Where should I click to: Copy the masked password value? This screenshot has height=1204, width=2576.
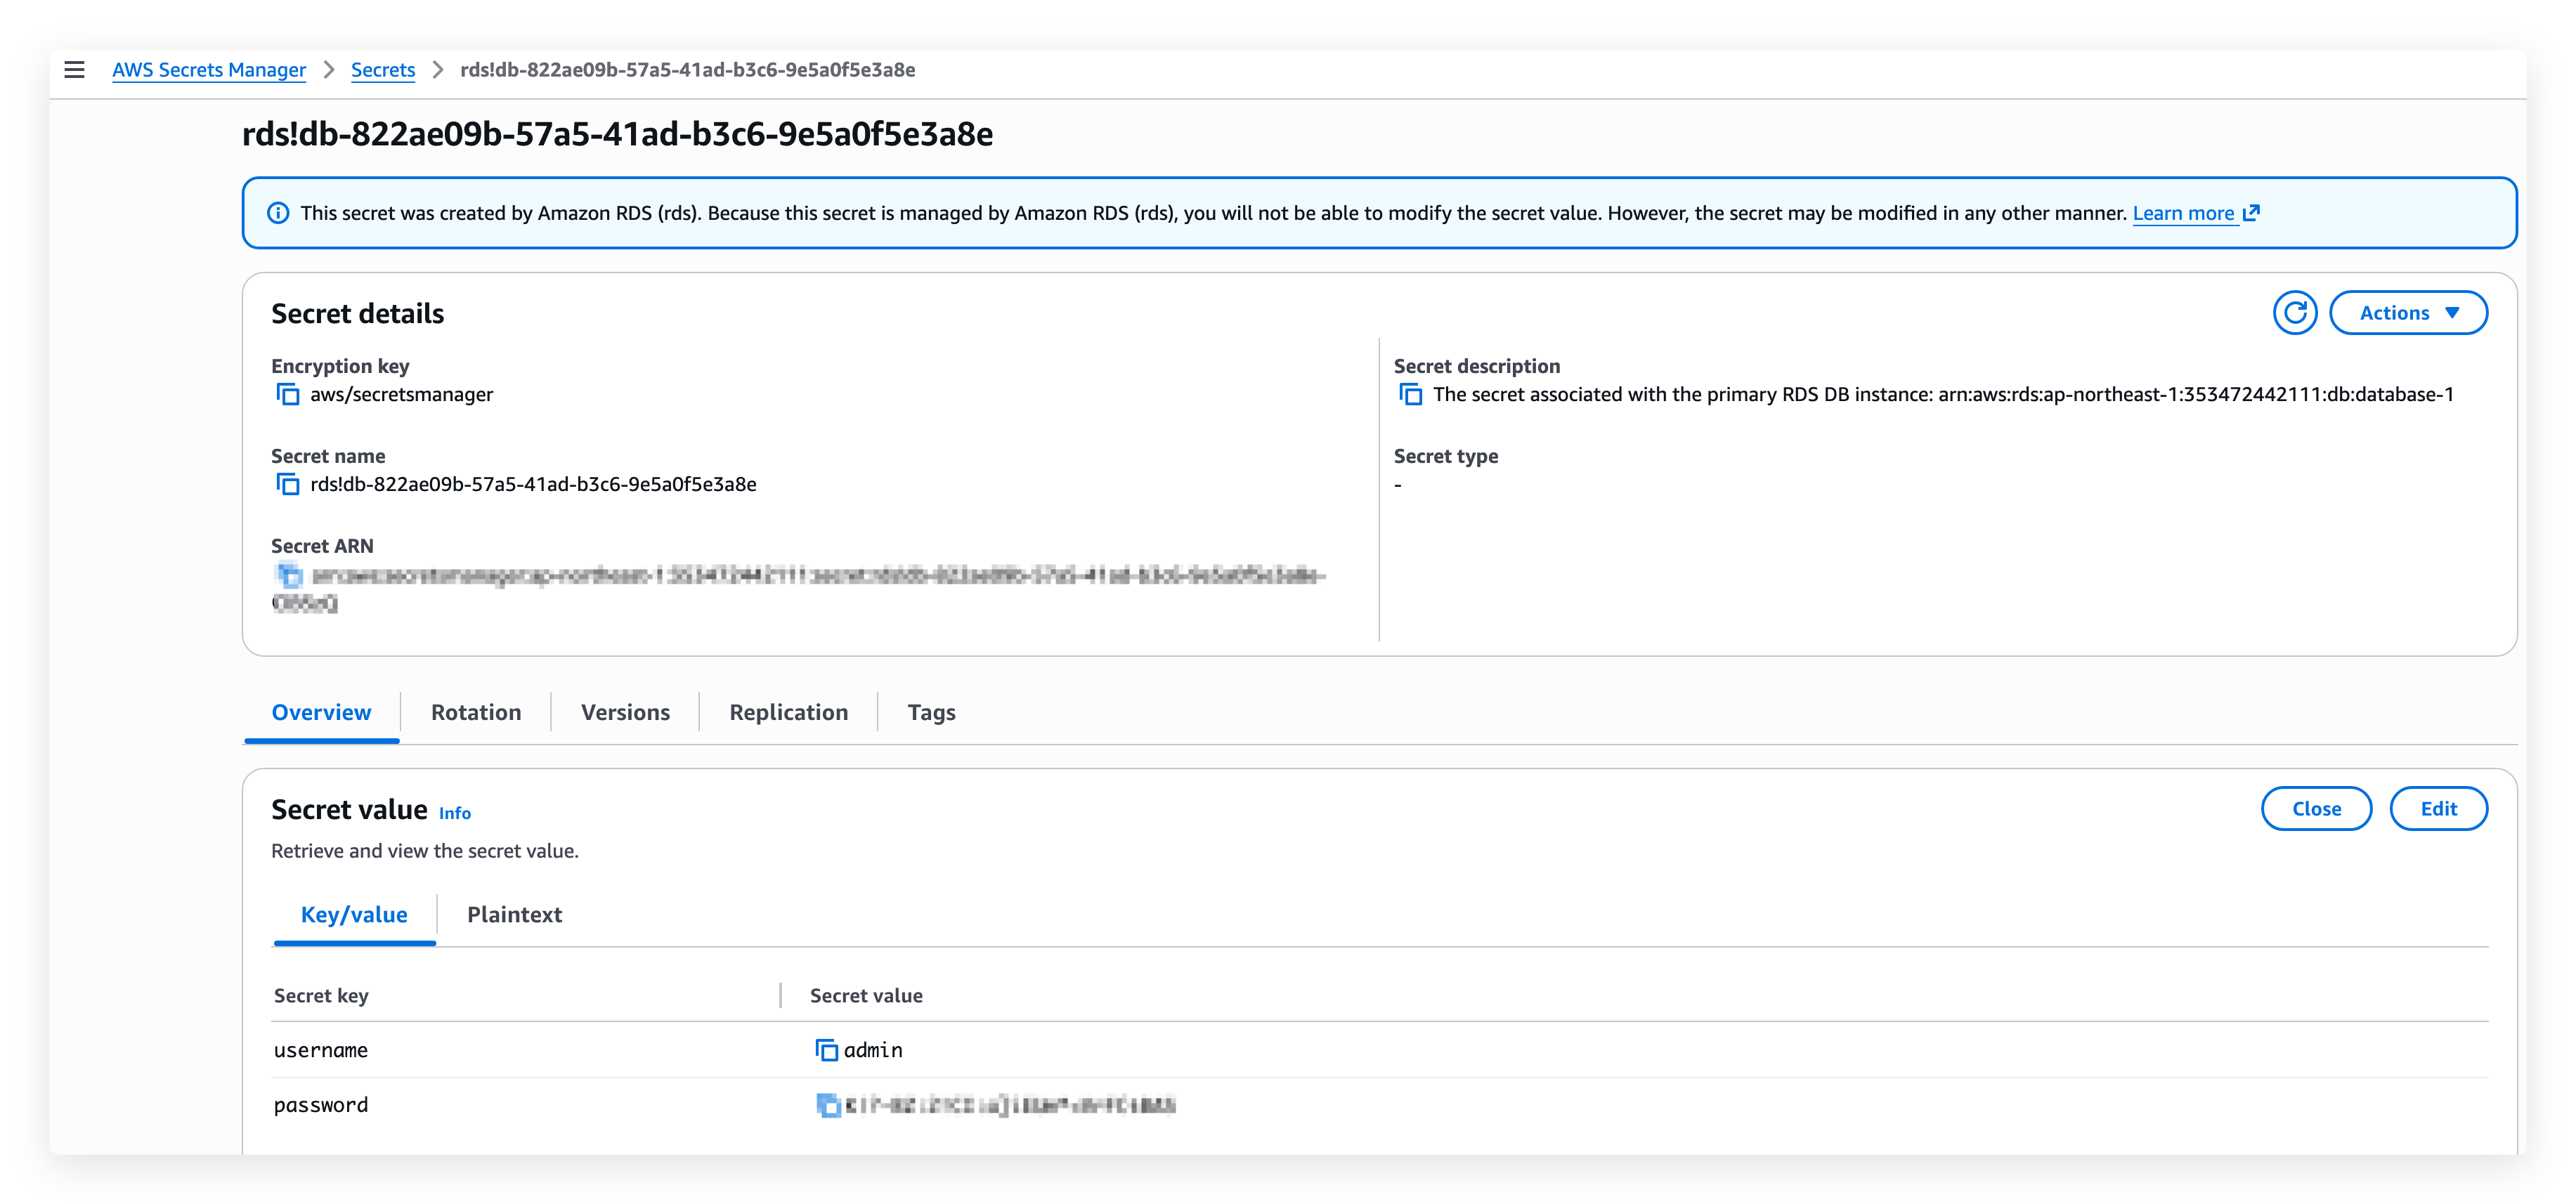[826, 1104]
